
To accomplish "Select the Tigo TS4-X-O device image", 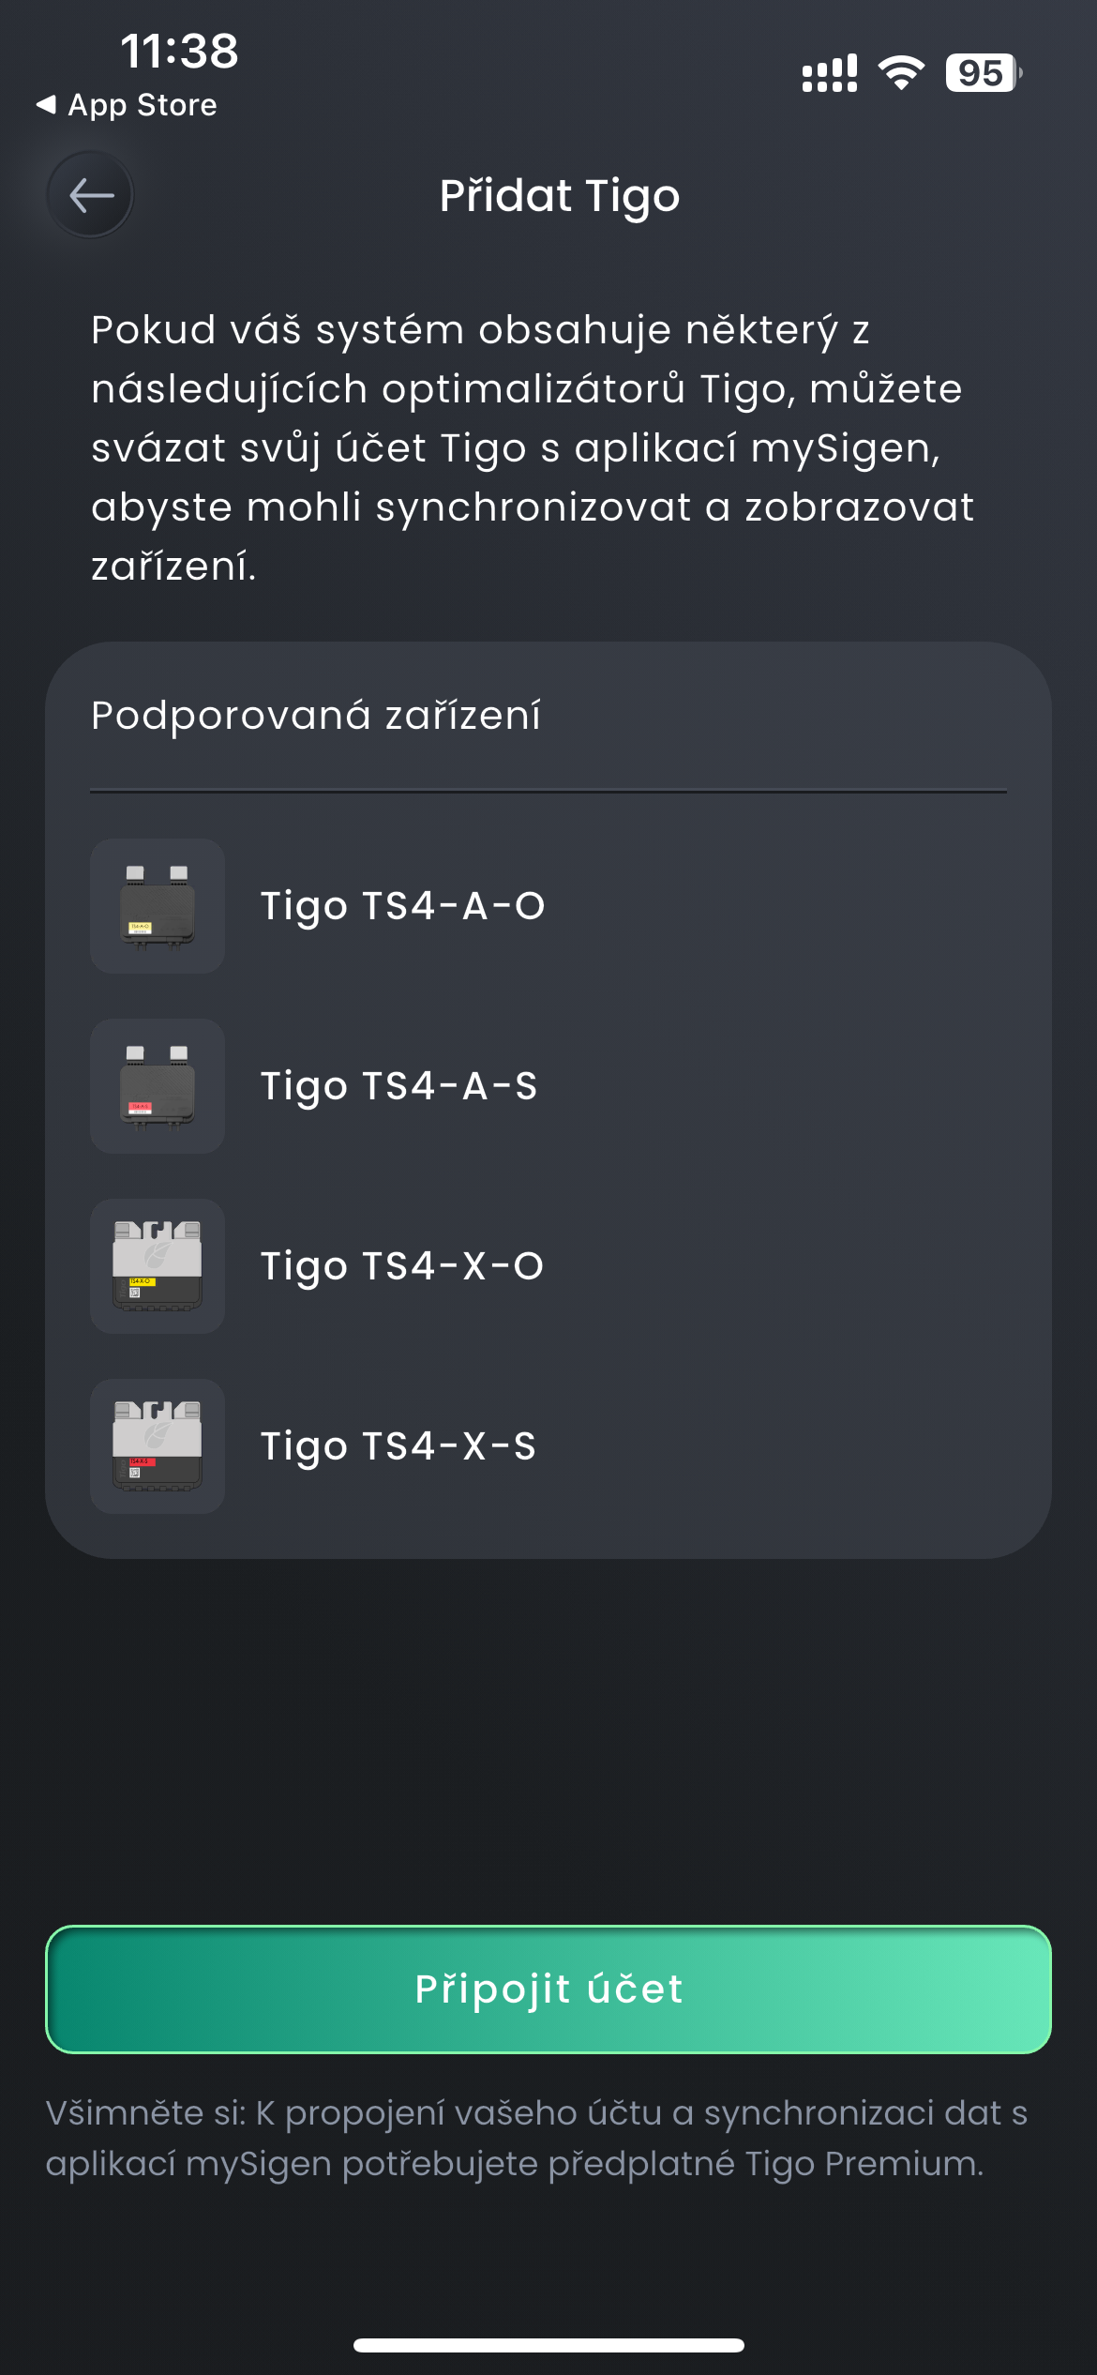I will click(x=158, y=1266).
